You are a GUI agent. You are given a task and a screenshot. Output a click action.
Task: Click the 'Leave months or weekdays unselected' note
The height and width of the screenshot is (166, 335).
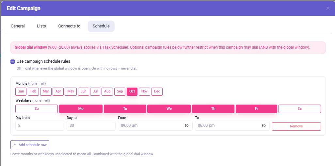82,154
